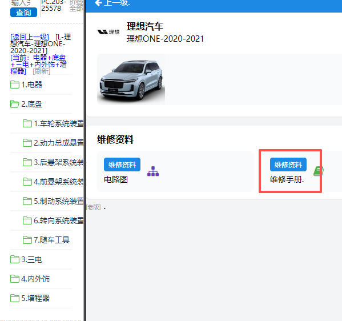Click the 理想汽车 title text
The image size is (342, 321).
point(145,26)
